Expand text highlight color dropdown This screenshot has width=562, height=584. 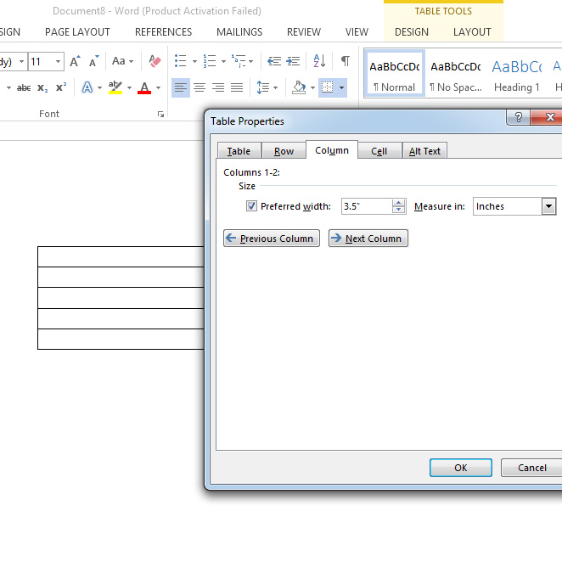[129, 88]
